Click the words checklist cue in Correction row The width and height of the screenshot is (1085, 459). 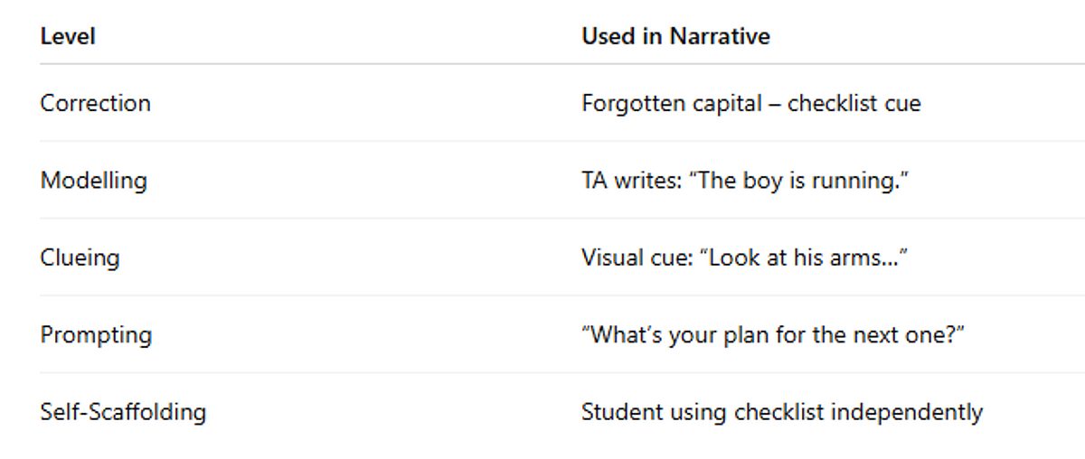pyautogui.click(x=854, y=103)
